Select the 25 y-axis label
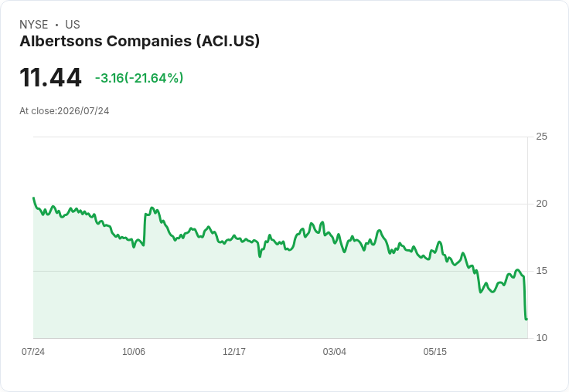569x392 pixels. (x=541, y=137)
